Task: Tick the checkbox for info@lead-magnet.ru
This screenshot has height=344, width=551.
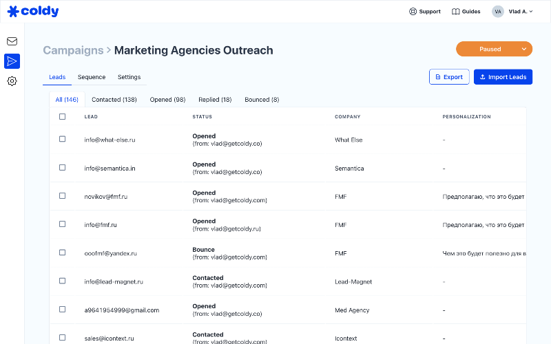Action: (x=63, y=281)
